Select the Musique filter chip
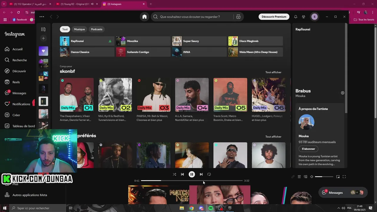This screenshot has width=377, height=212. tap(79, 29)
